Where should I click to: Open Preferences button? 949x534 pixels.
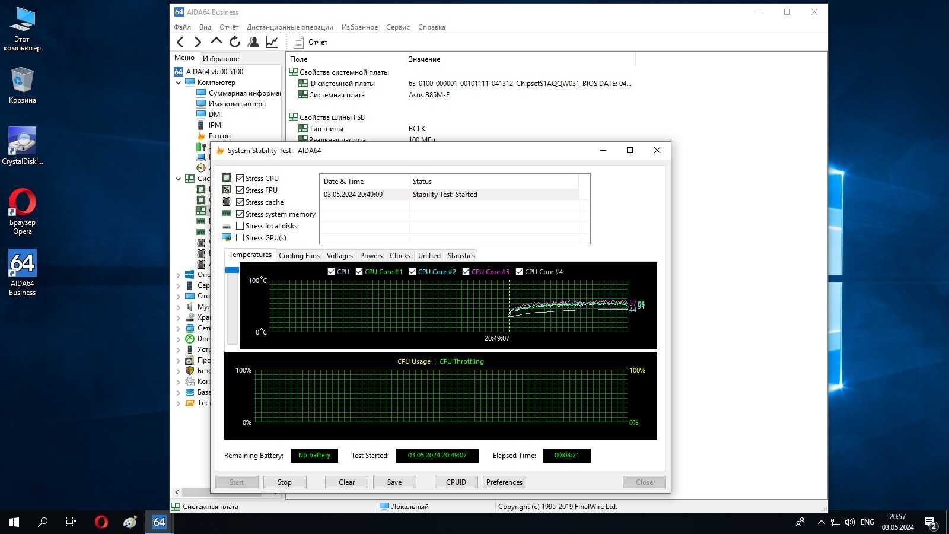pyautogui.click(x=504, y=482)
